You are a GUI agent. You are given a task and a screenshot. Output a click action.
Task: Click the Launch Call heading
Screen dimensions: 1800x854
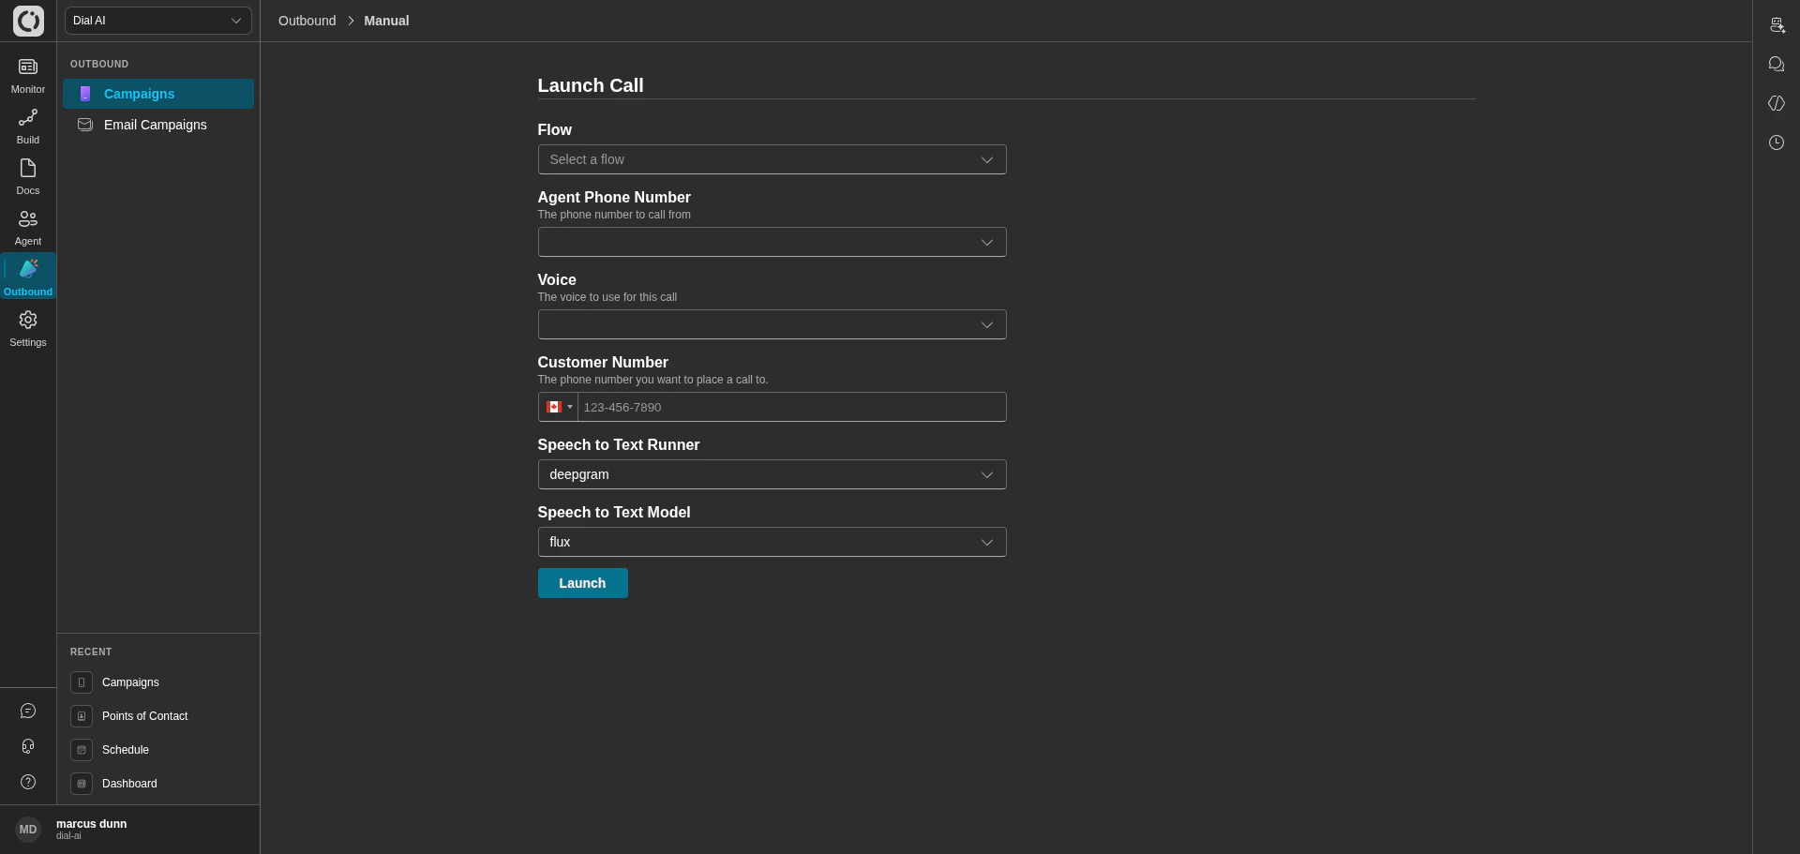[591, 85]
